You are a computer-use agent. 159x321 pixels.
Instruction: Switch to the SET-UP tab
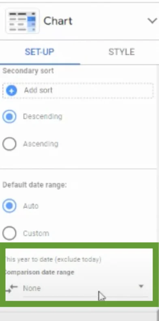(x=39, y=52)
